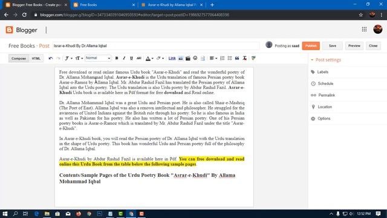Switch to the Asrar-e-Khudi browser tab
This screenshot has height=218, width=387.
click(x=172, y=5)
